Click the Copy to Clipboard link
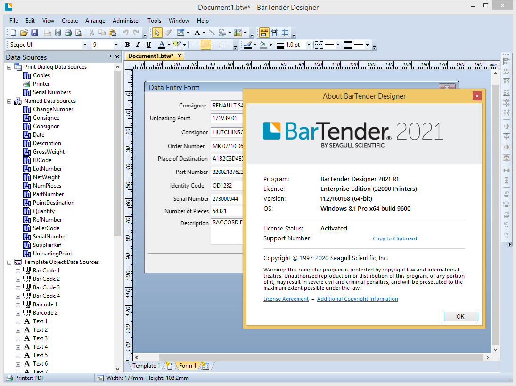The width and height of the screenshot is (516, 386). click(x=394, y=238)
